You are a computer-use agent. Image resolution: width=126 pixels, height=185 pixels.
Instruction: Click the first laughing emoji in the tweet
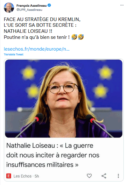pyautogui.click(x=74, y=37)
